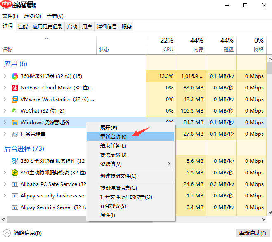Click the VMware Workstation icon

(x=15, y=99)
